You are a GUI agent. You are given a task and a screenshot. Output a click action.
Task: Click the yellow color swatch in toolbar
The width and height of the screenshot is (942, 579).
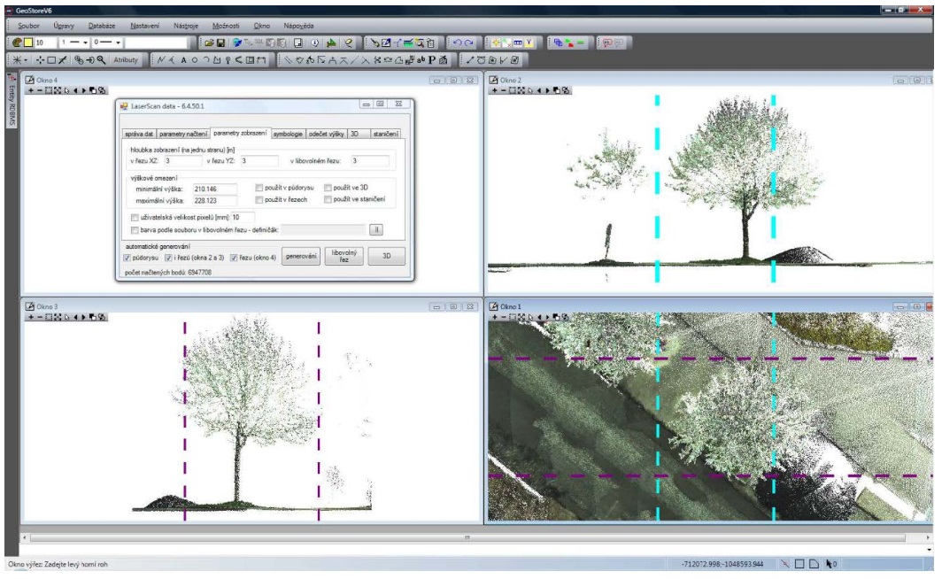click(27, 42)
